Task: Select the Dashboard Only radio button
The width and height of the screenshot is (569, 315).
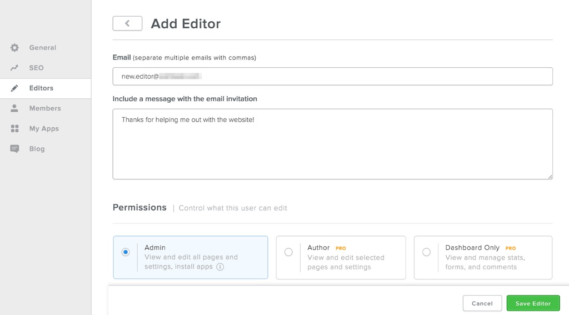Action: (426, 252)
